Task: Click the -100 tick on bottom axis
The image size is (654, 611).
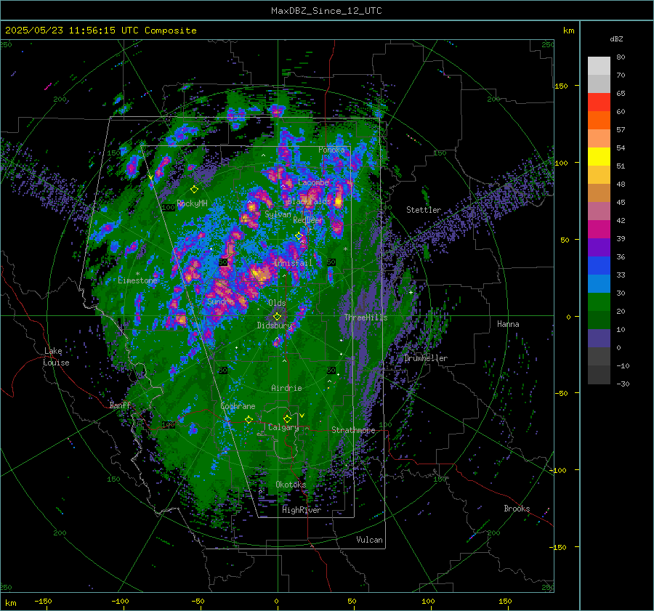Action: [120, 602]
